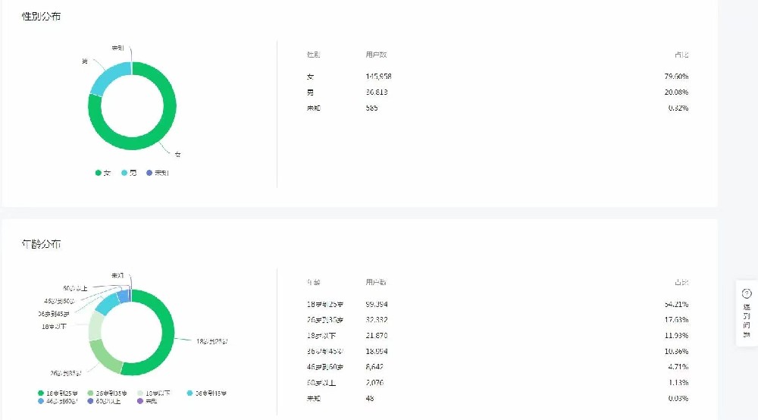758x420 pixels.
Task: Click the 用户数 header in age table
Action: pos(376,282)
